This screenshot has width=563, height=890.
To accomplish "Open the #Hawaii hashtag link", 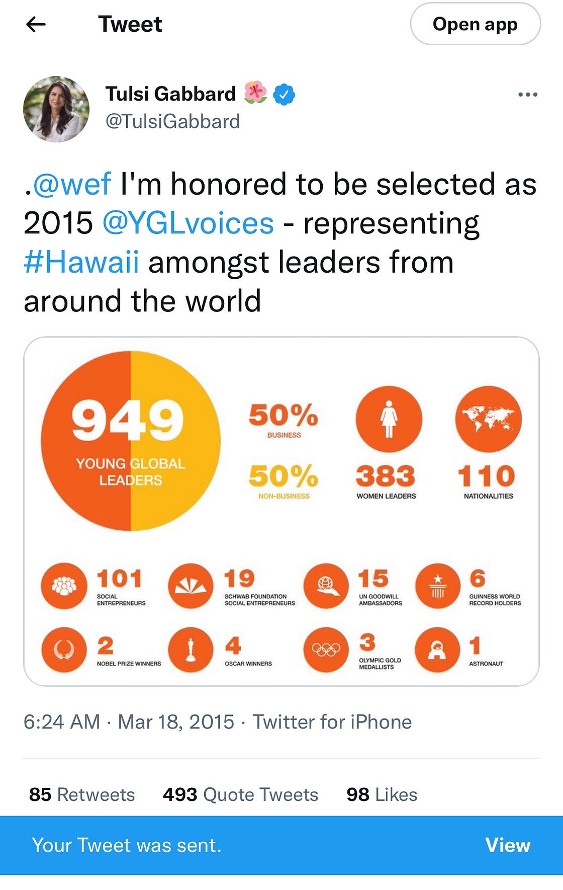I will tap(81, 262).
